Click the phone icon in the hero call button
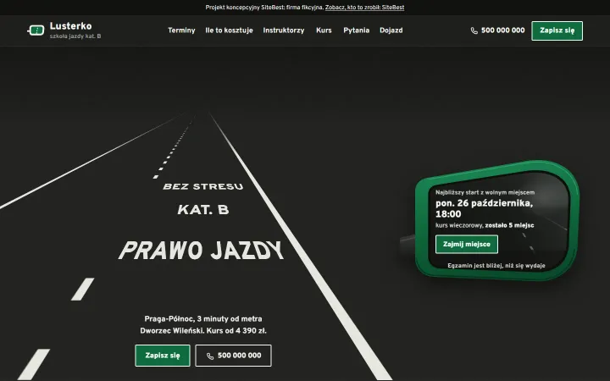Image resolution: width=610 pixels, height=381 pixels. [x=210, y=356]
